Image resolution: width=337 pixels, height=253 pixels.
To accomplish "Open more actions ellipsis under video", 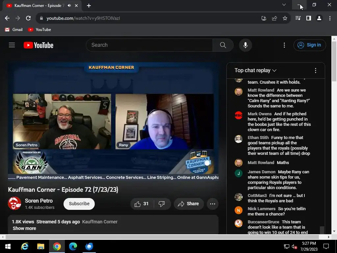I will (213, 204).
